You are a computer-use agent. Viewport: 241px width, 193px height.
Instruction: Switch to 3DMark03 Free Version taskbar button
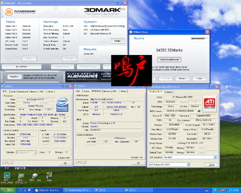(x=47, y=190)
